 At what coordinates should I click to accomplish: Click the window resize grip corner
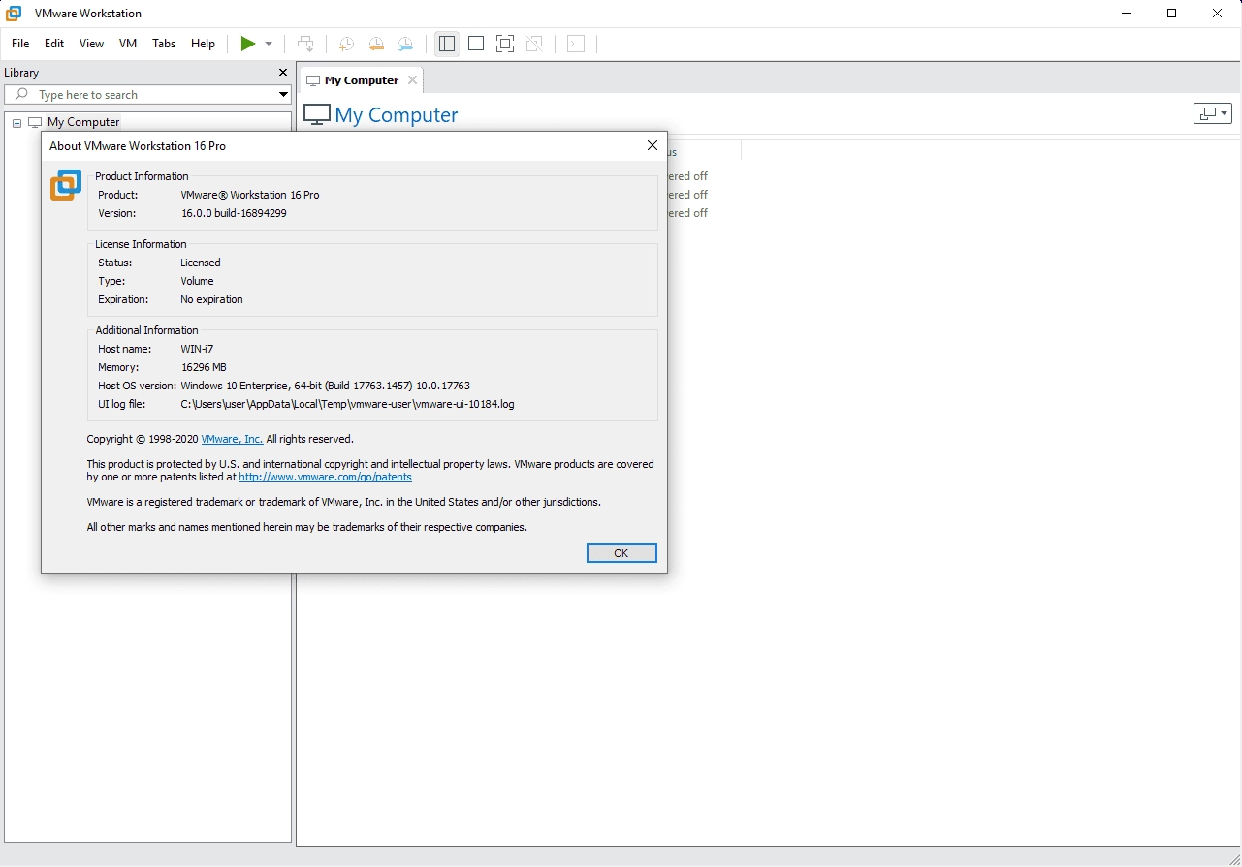(x=1233, y=858)
